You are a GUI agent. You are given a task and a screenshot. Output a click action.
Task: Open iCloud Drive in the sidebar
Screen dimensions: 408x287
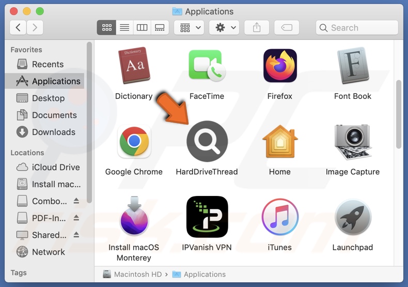coord(44,167)
